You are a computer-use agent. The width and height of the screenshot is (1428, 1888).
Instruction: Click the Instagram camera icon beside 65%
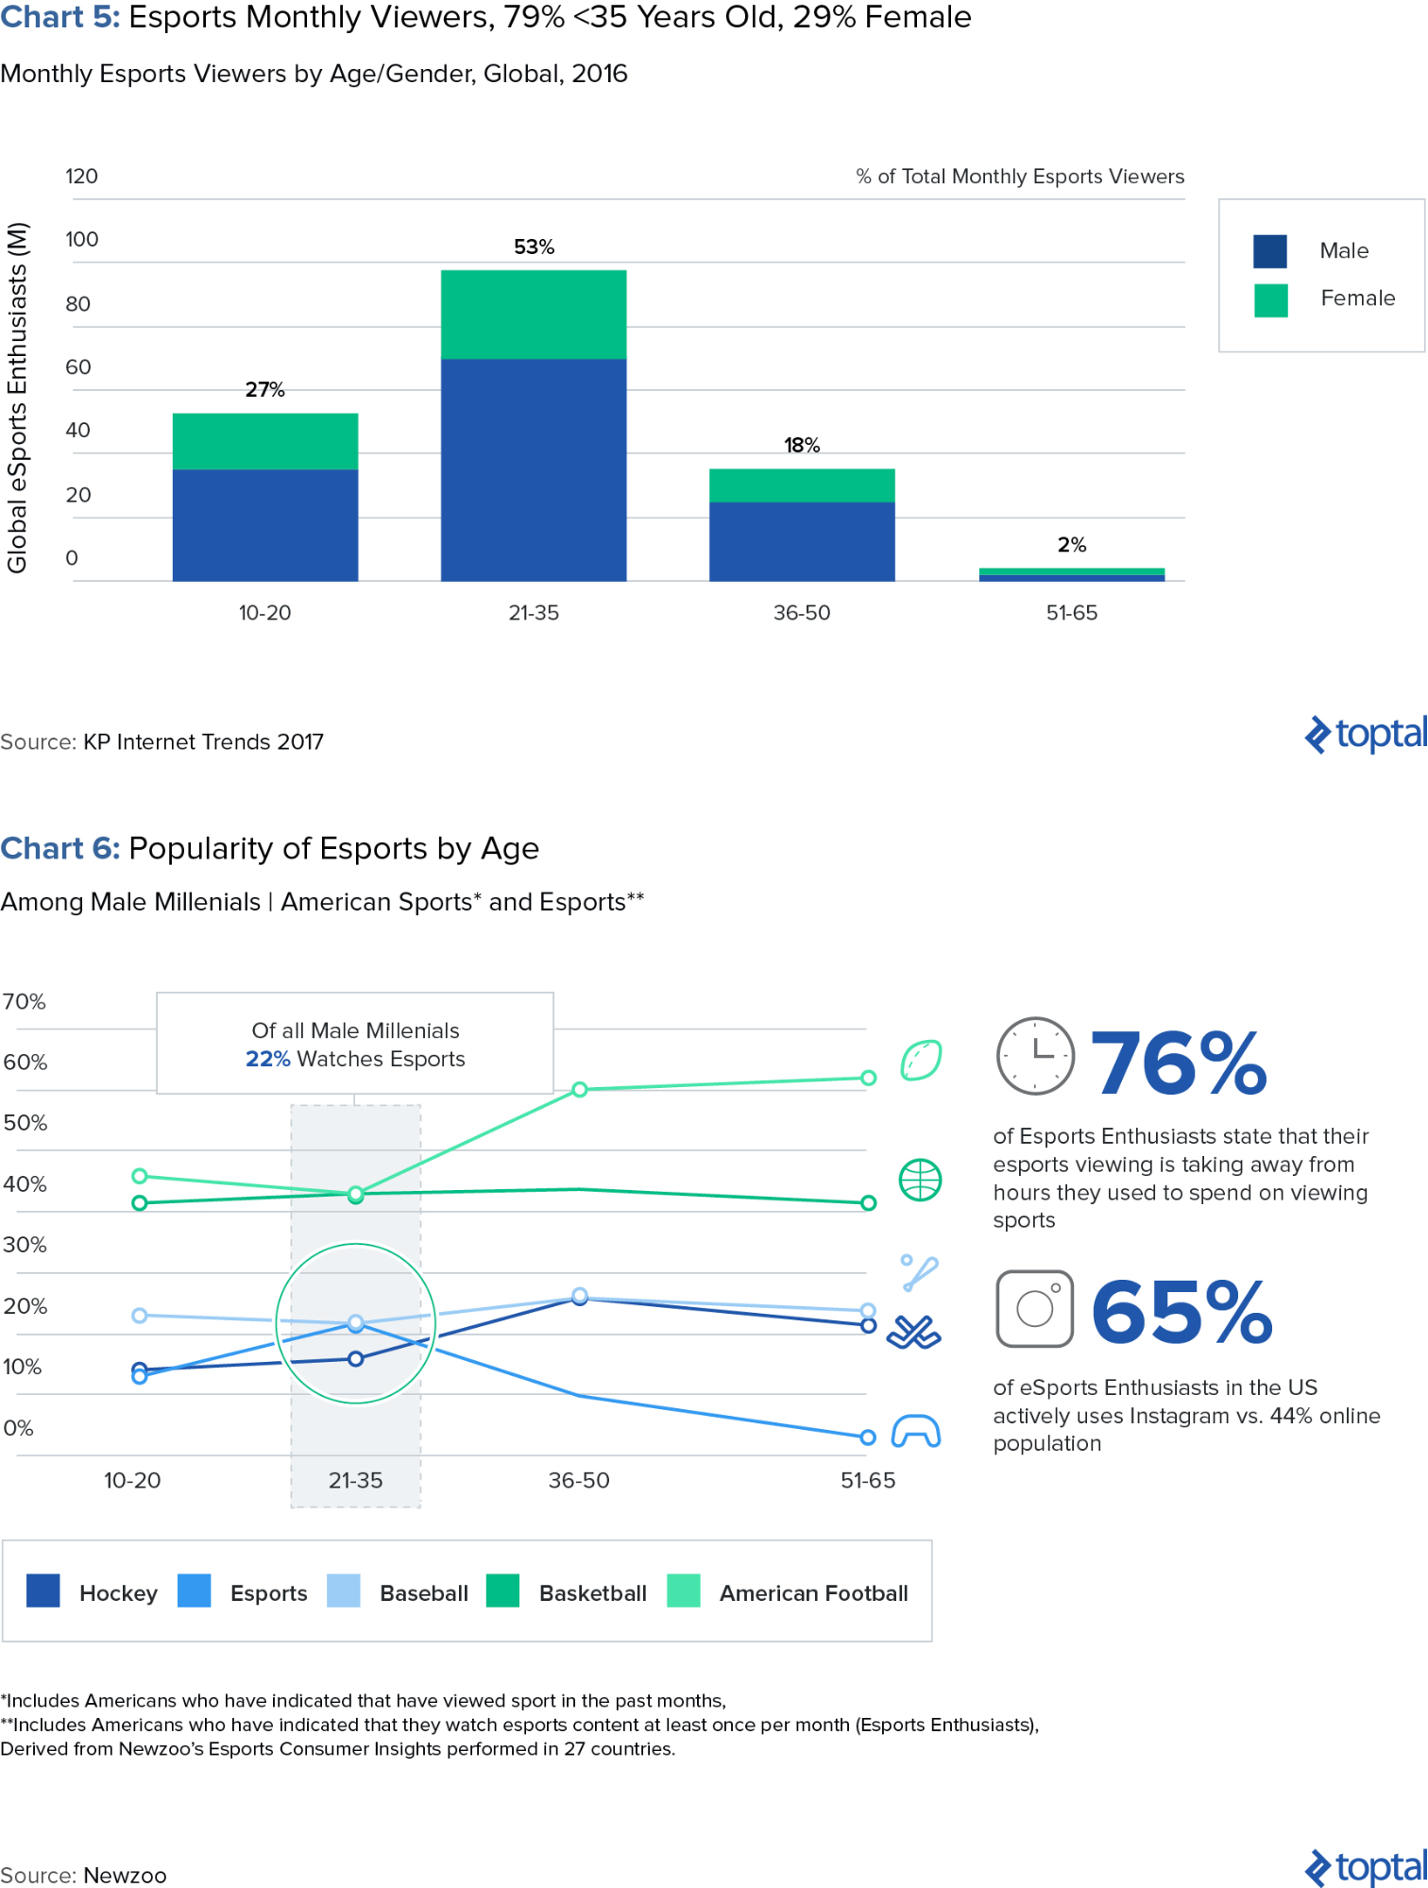pos(1035,1308)
